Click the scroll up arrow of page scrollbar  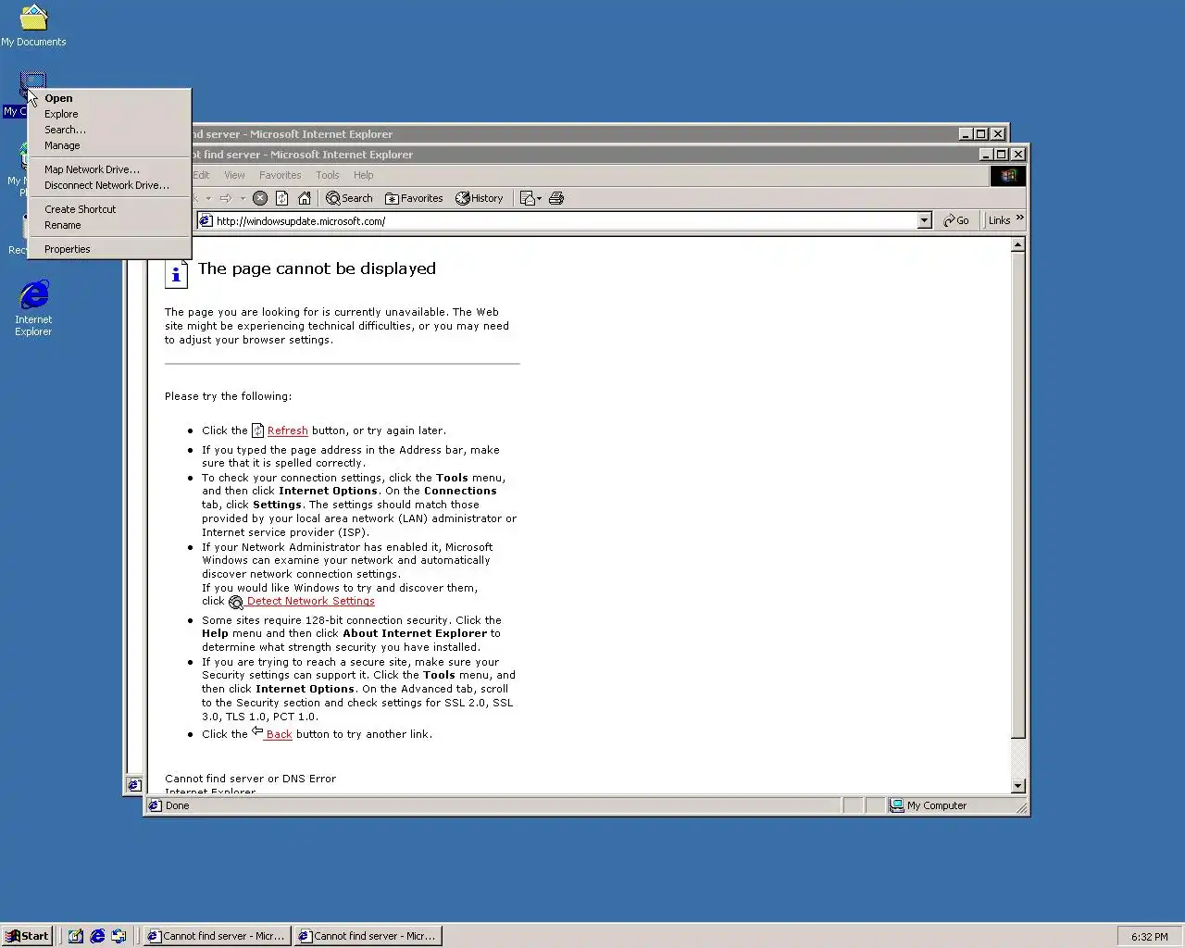(1018, 245)
